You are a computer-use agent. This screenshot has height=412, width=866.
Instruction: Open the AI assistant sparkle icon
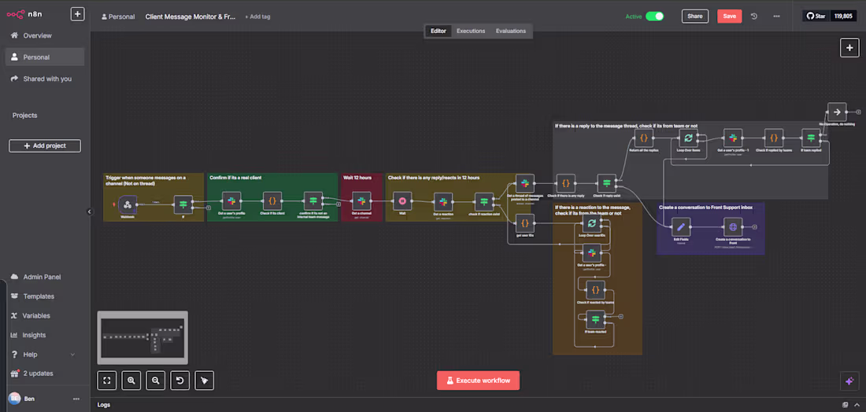849,381
